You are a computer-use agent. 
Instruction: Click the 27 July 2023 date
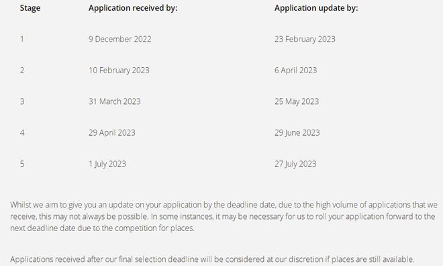295,164
